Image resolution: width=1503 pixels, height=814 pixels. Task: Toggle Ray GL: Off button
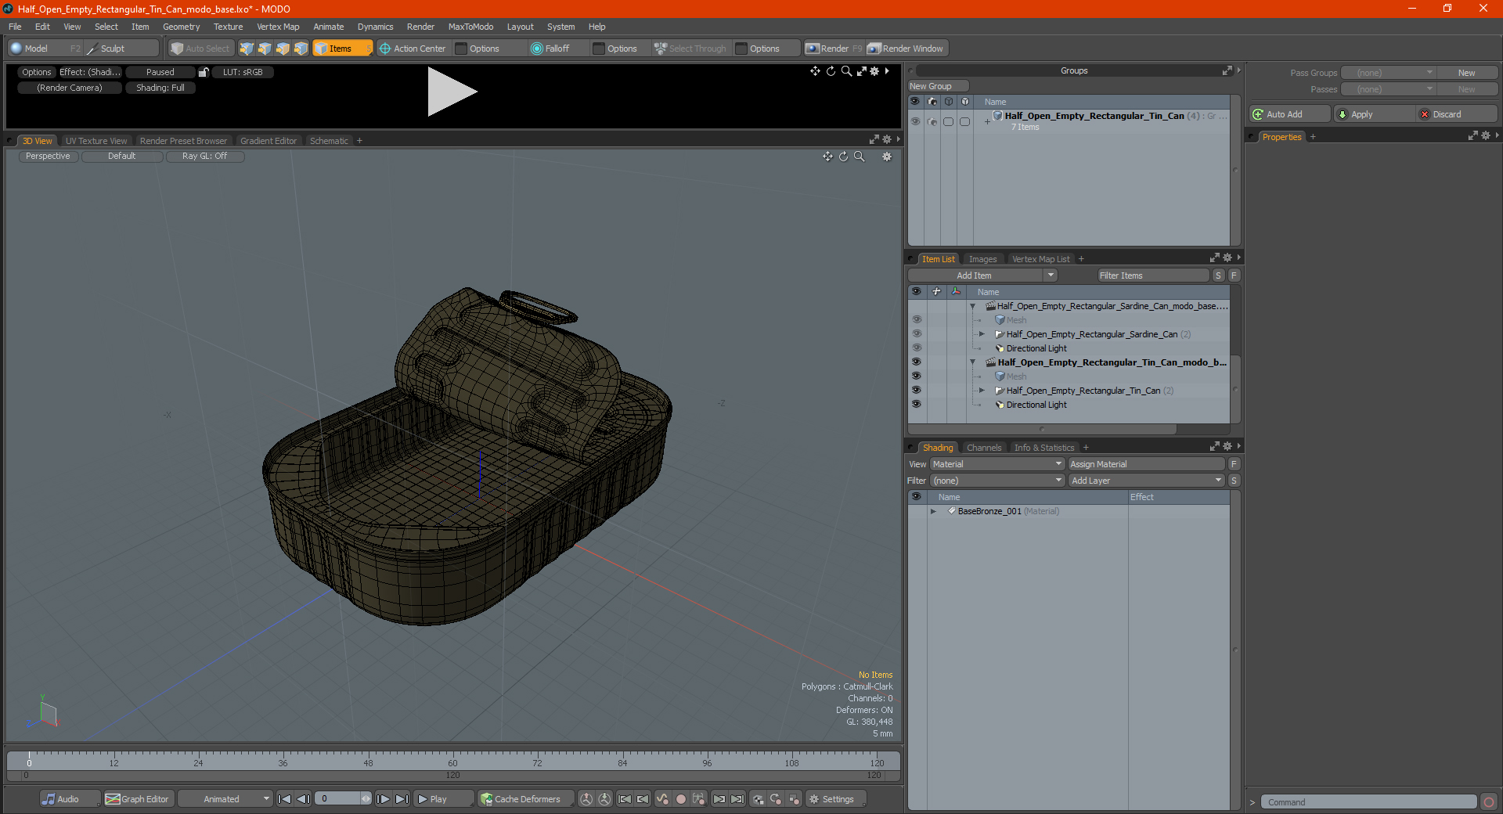(x=205, y=157)
